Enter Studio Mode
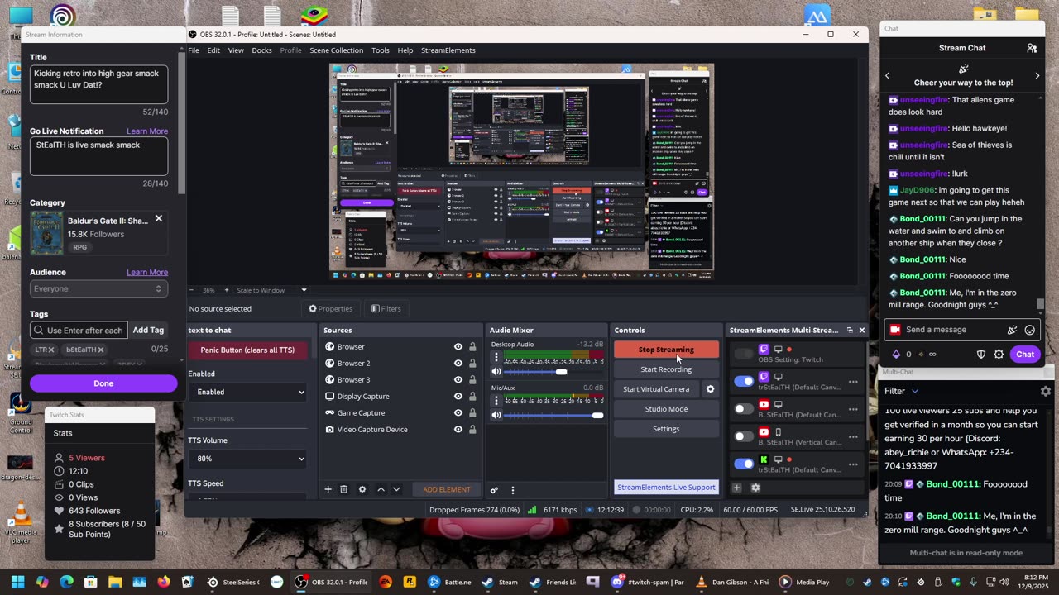This screenshot has width=1059, height=595. (x=666, y=409)
